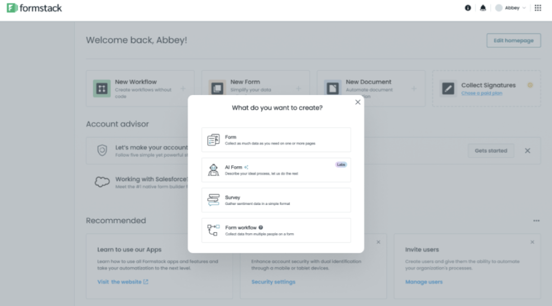Expand the Form workflow help tooltip
This screenshot has width=552, height=306.
click(x=261, y=227)
